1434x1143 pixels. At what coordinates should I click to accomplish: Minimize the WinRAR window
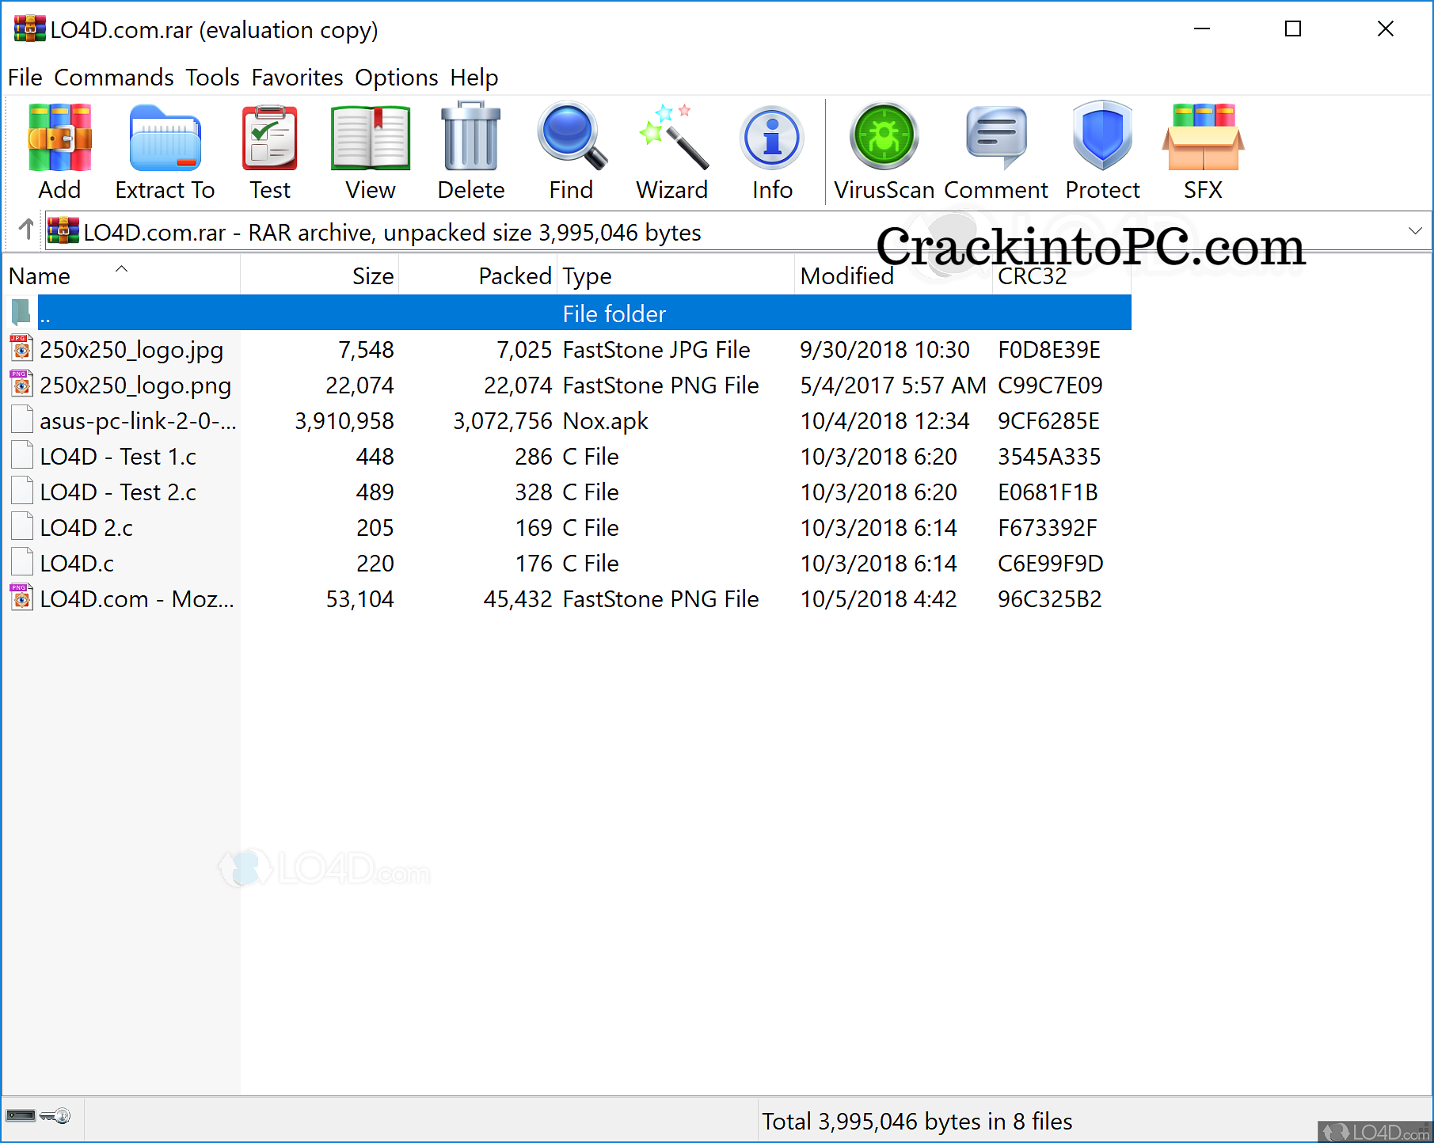pos(1202,29)
